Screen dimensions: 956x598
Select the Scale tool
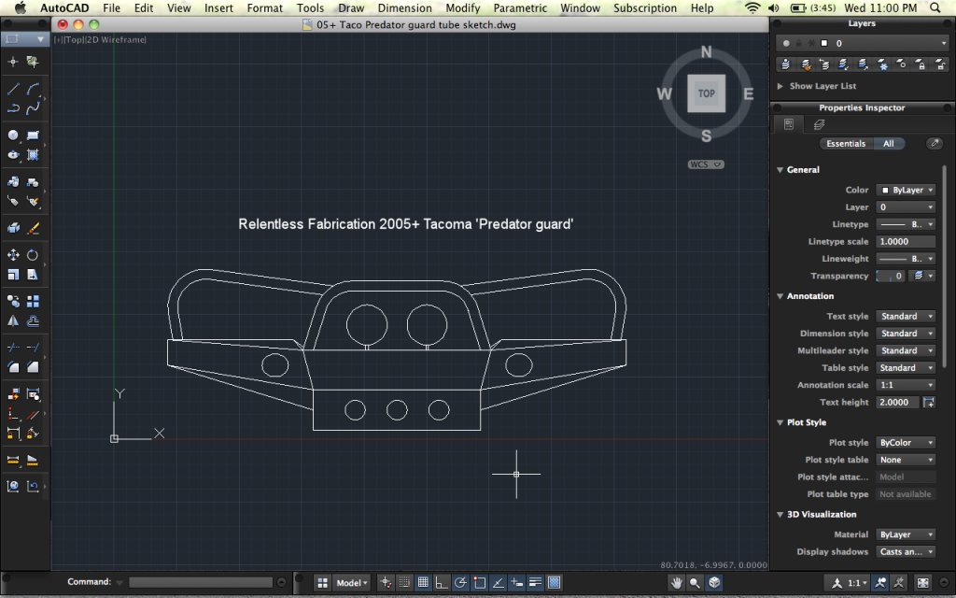click(13, 275)
